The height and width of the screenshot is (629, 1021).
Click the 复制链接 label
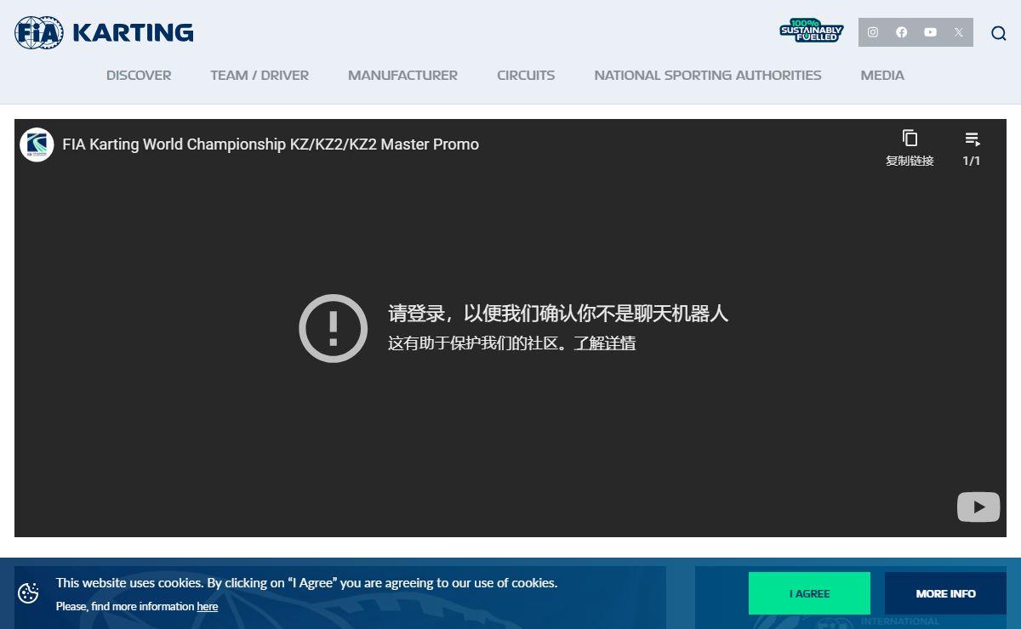910,161
